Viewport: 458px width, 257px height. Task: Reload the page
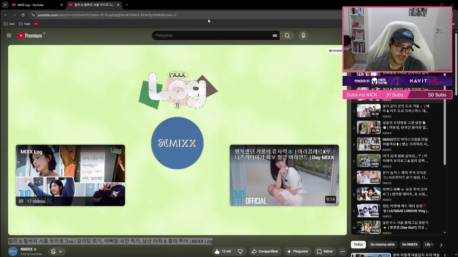23,15
